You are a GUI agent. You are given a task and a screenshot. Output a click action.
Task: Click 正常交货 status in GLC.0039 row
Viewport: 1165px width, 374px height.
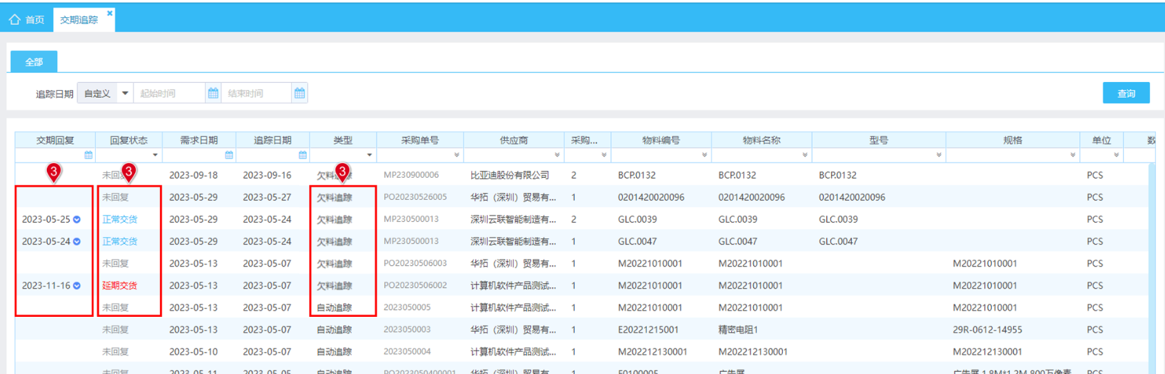tap(120, 219)
